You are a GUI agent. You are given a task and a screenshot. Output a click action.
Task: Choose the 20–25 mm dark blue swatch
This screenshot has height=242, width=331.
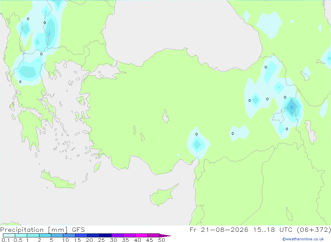coord(93,235)
